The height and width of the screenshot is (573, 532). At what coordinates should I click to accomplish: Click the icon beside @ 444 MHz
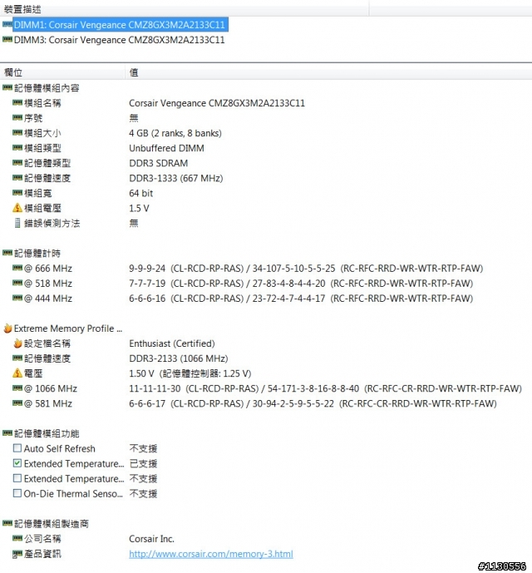point(17,298)
